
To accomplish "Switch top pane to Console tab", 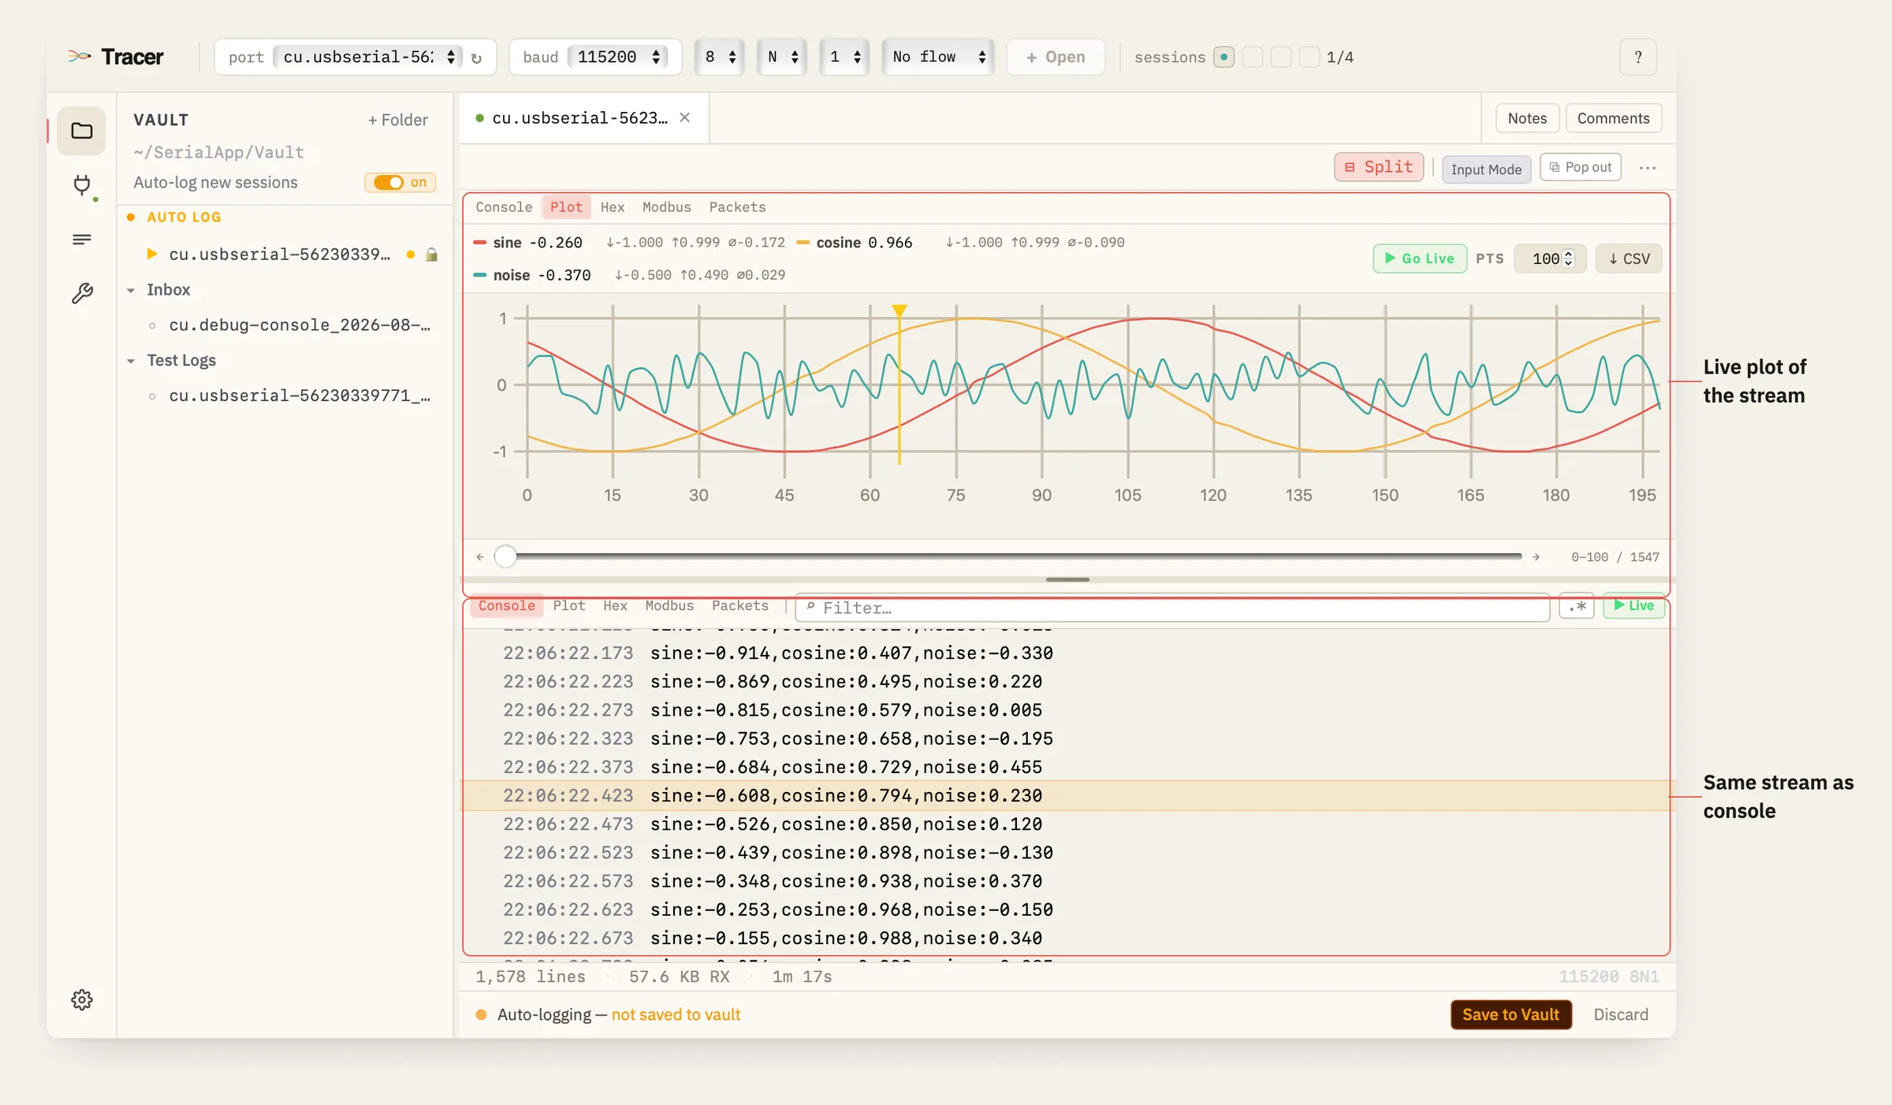I will tap(504, 206).
